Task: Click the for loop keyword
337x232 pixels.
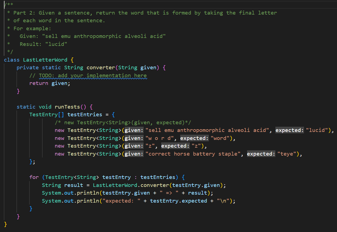Action: click(x=34, y=177)
